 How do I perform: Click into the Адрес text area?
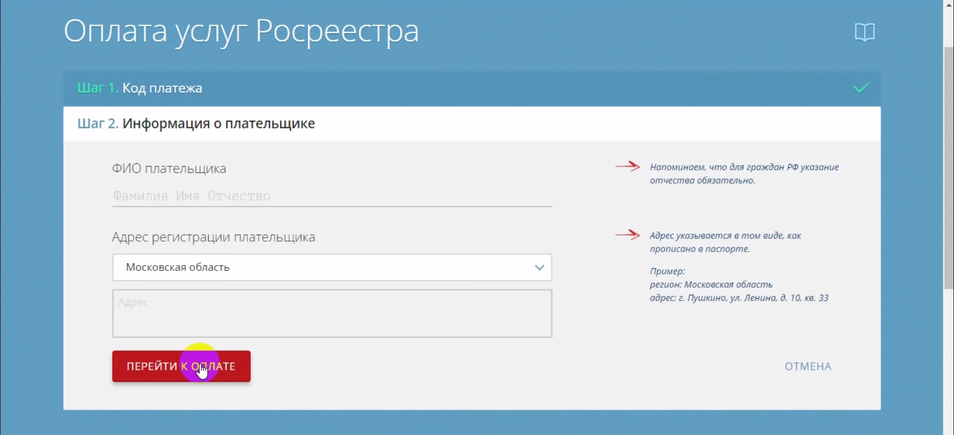[x=331, y=314]
